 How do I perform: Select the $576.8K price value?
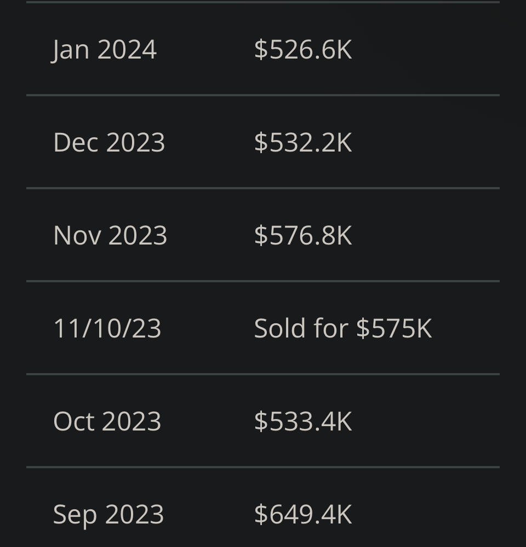click(302, 236)
